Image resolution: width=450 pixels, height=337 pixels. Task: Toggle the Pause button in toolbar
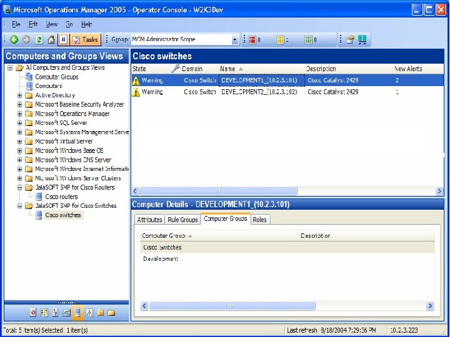63,39
